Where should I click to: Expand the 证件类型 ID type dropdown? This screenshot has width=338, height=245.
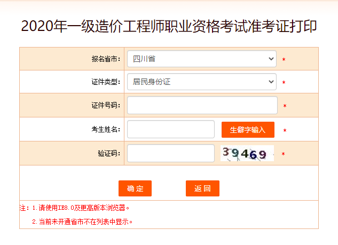click(201, 82)
